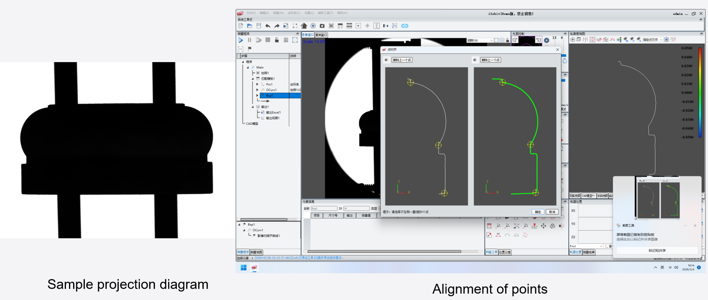Click the redo arrow in system toolbar
The image size is (708, 300).
pos(277,26)
